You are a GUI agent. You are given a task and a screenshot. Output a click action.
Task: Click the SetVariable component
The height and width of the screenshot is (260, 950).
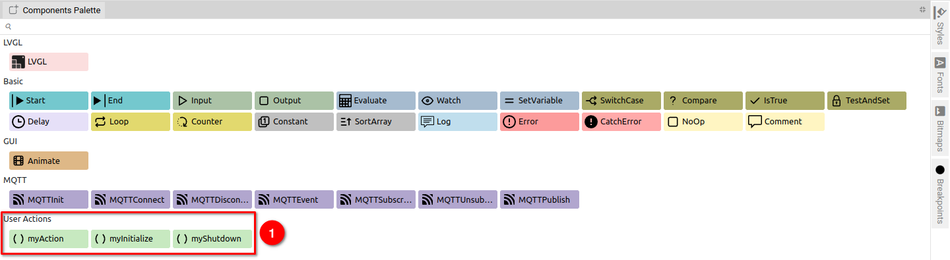[540, 101]
